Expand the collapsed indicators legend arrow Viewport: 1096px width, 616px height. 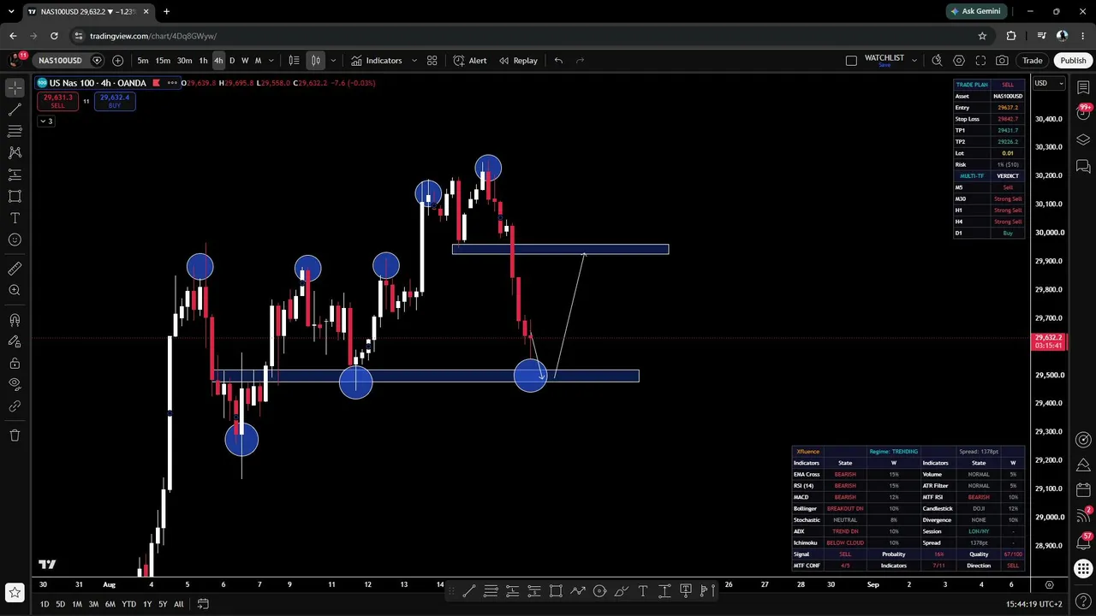tap(46, 121)
